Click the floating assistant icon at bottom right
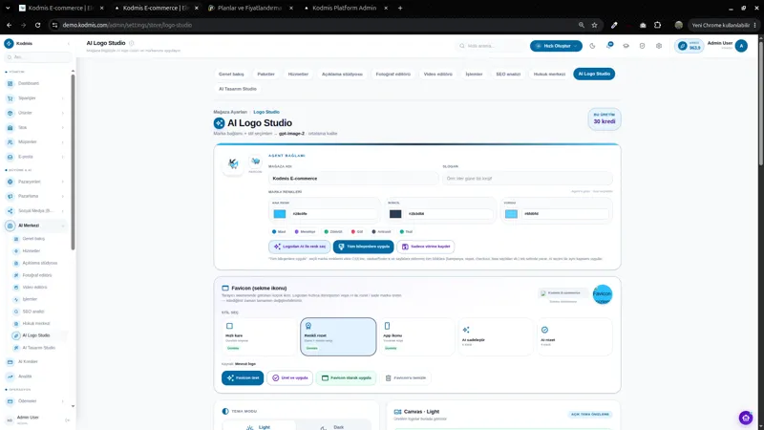The image size is (764, 430). pyautogui.click(x=746, y=418)
